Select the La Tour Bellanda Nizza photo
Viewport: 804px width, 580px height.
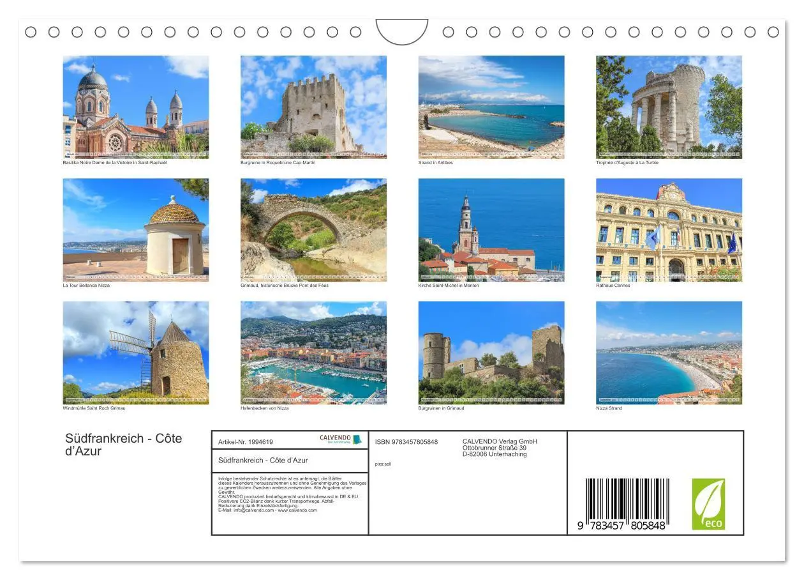(136, 230)
